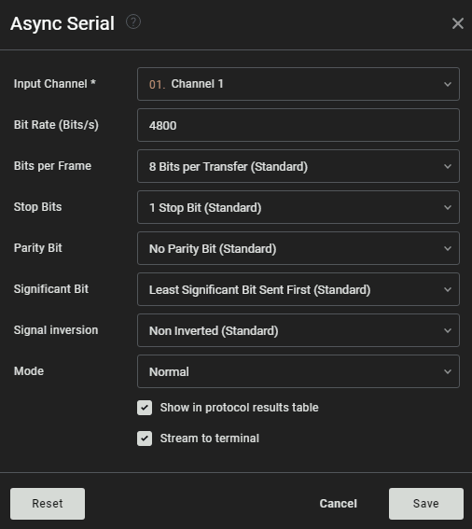Close the Async Serial dialog
This screenshot has width=472, height=529.
457,23
